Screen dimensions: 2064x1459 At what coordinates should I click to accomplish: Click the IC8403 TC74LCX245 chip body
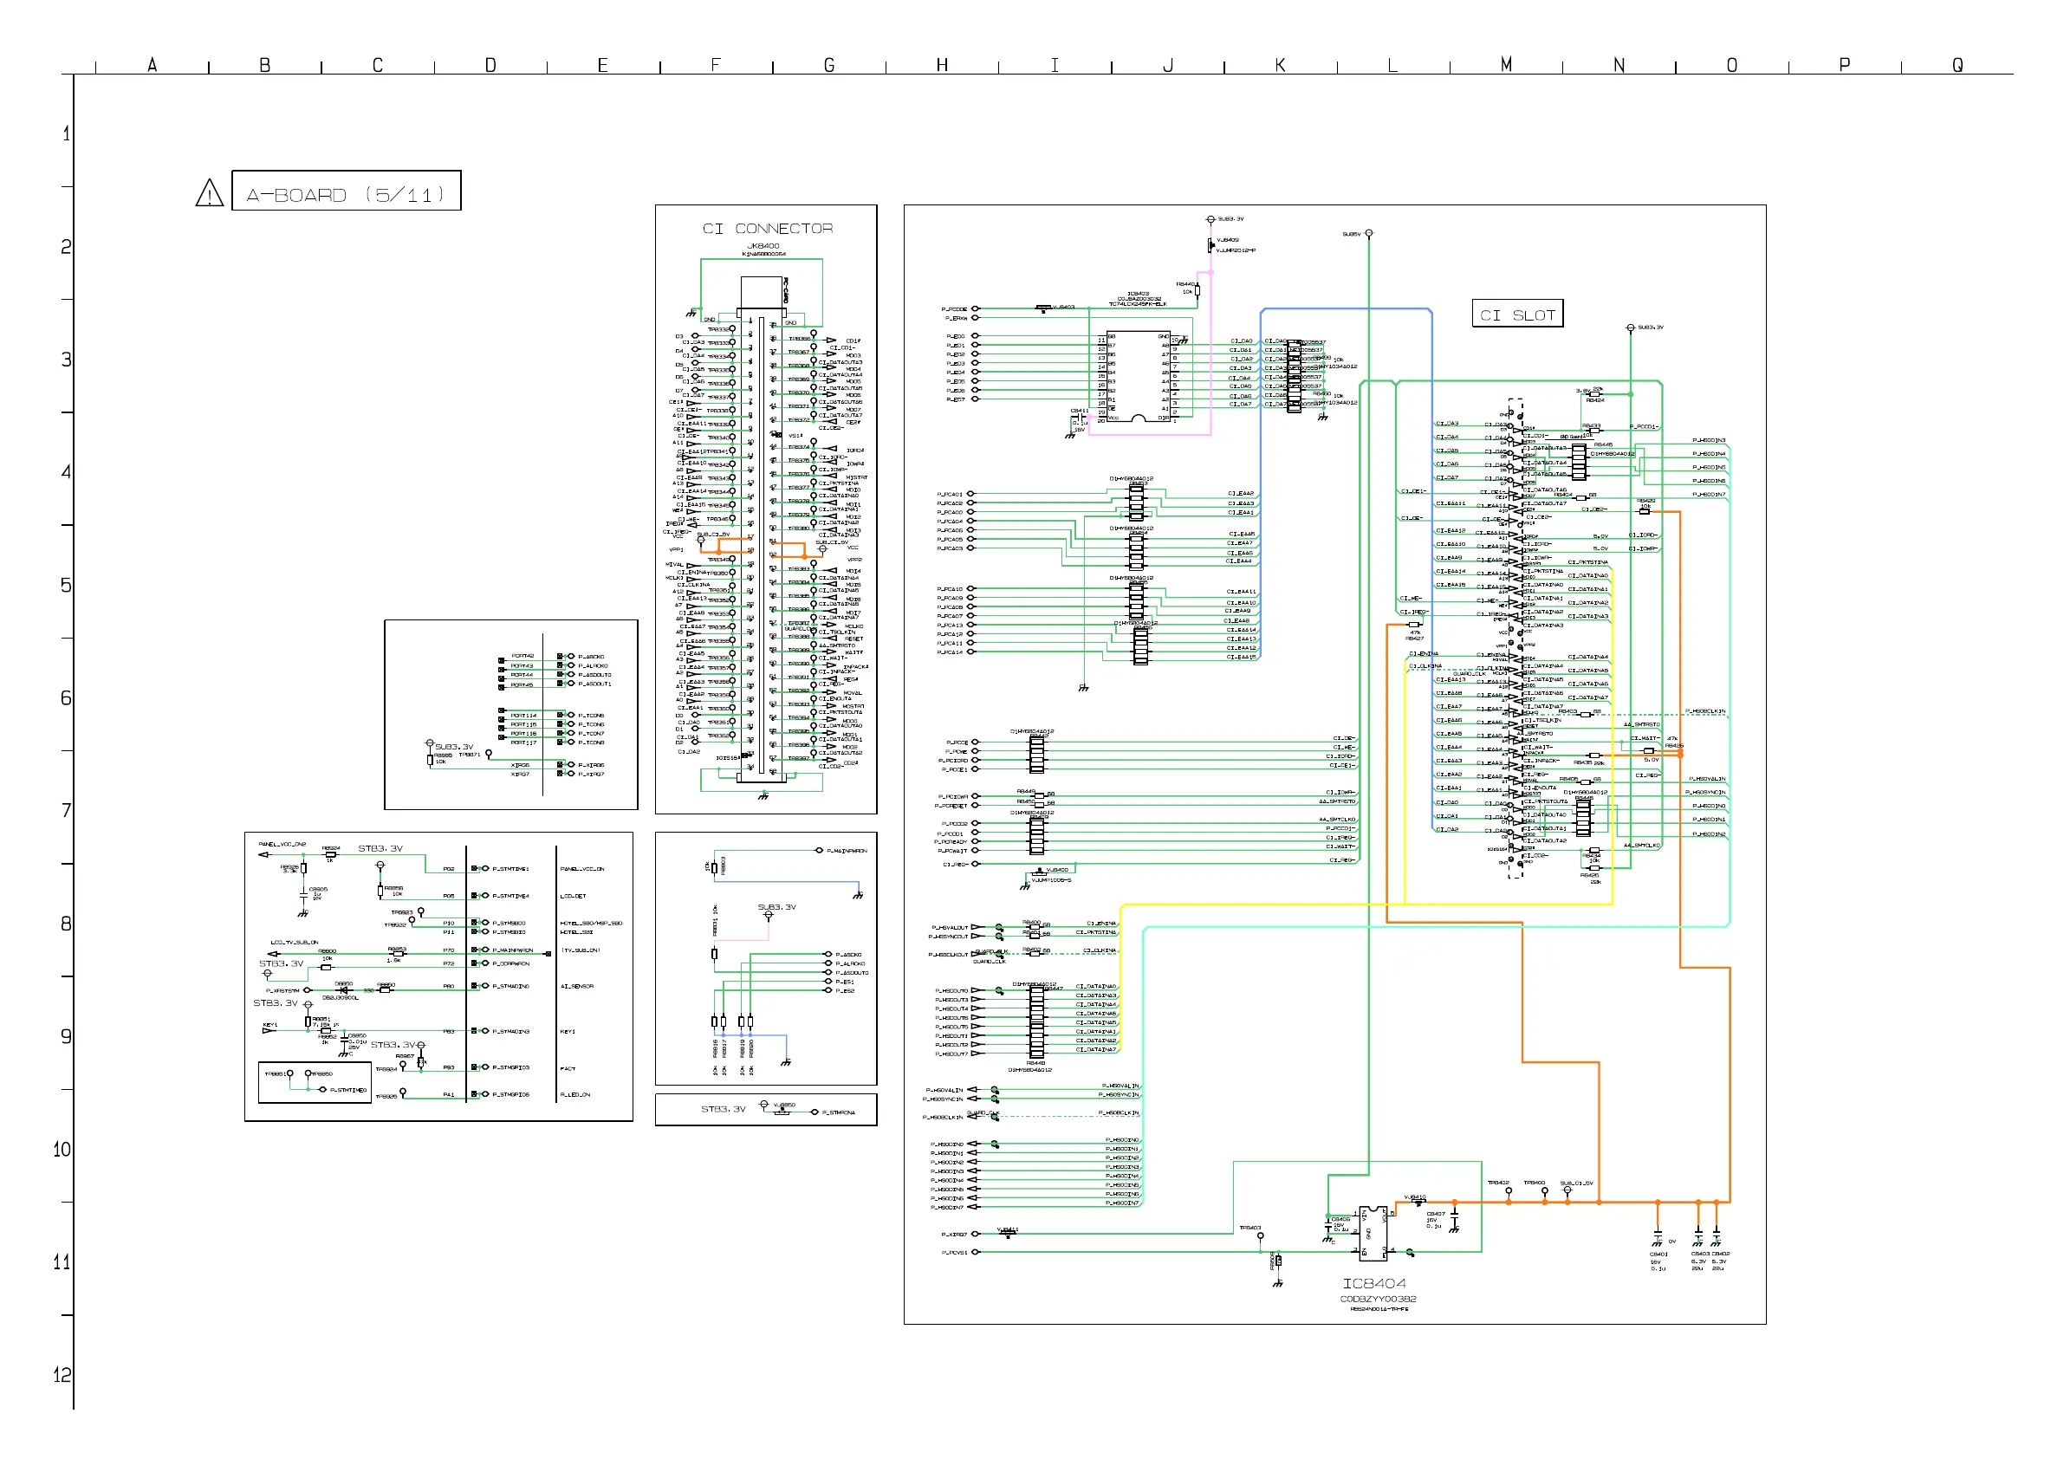1138,377
